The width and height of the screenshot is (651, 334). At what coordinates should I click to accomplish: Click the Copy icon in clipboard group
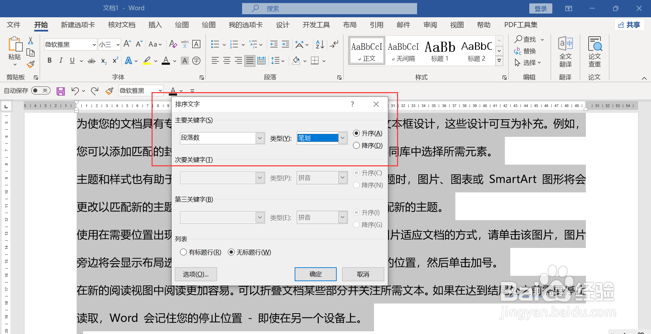point(31,53)
